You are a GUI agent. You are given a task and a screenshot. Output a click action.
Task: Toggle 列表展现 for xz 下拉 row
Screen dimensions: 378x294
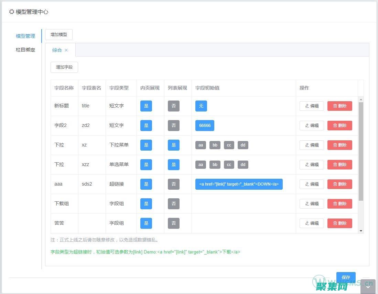(173, 145)
